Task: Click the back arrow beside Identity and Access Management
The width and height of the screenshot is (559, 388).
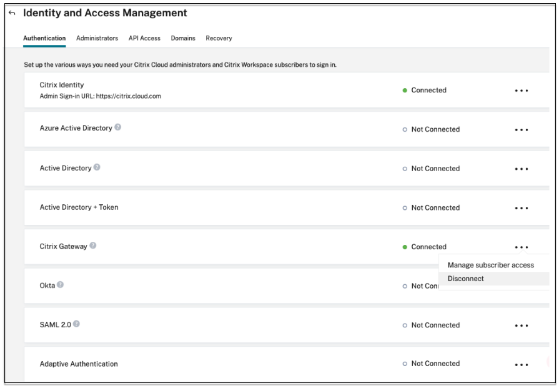Action: (12, 14)
